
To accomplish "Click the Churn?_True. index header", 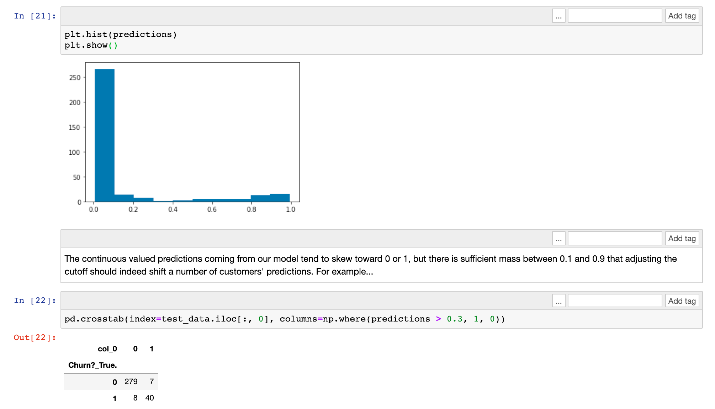I will [92, 365].
